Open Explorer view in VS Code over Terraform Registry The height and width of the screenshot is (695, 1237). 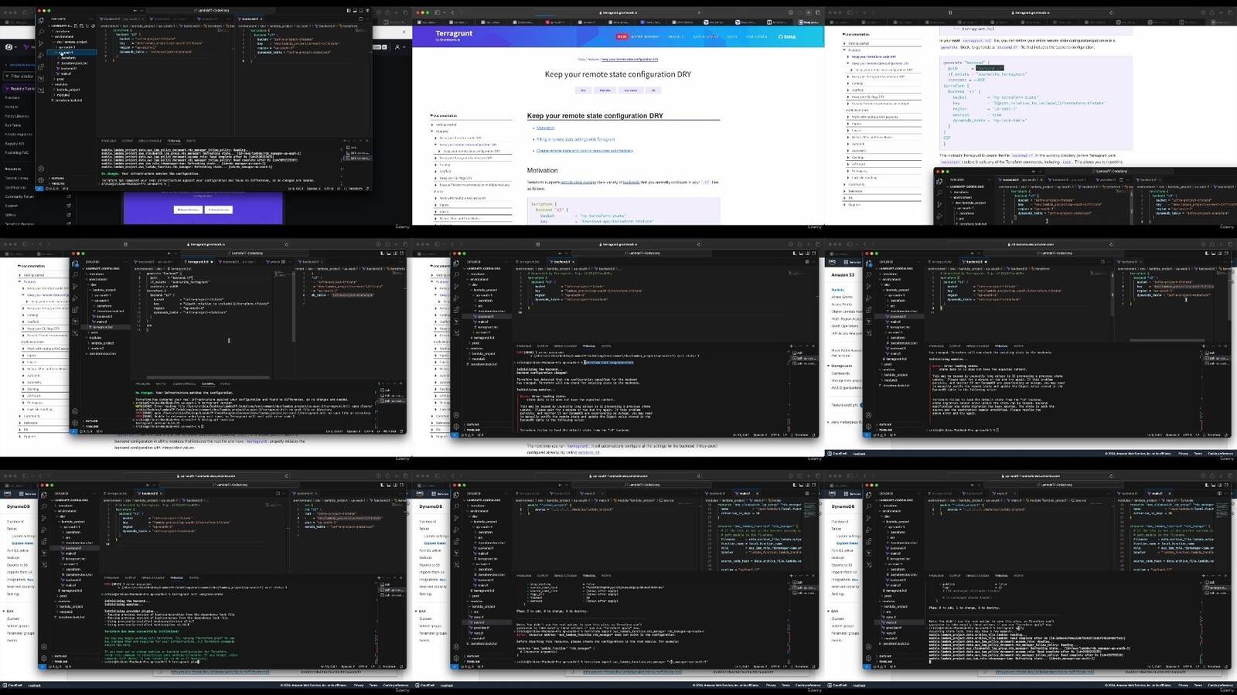pyautogui.click(x=41, y=20)
